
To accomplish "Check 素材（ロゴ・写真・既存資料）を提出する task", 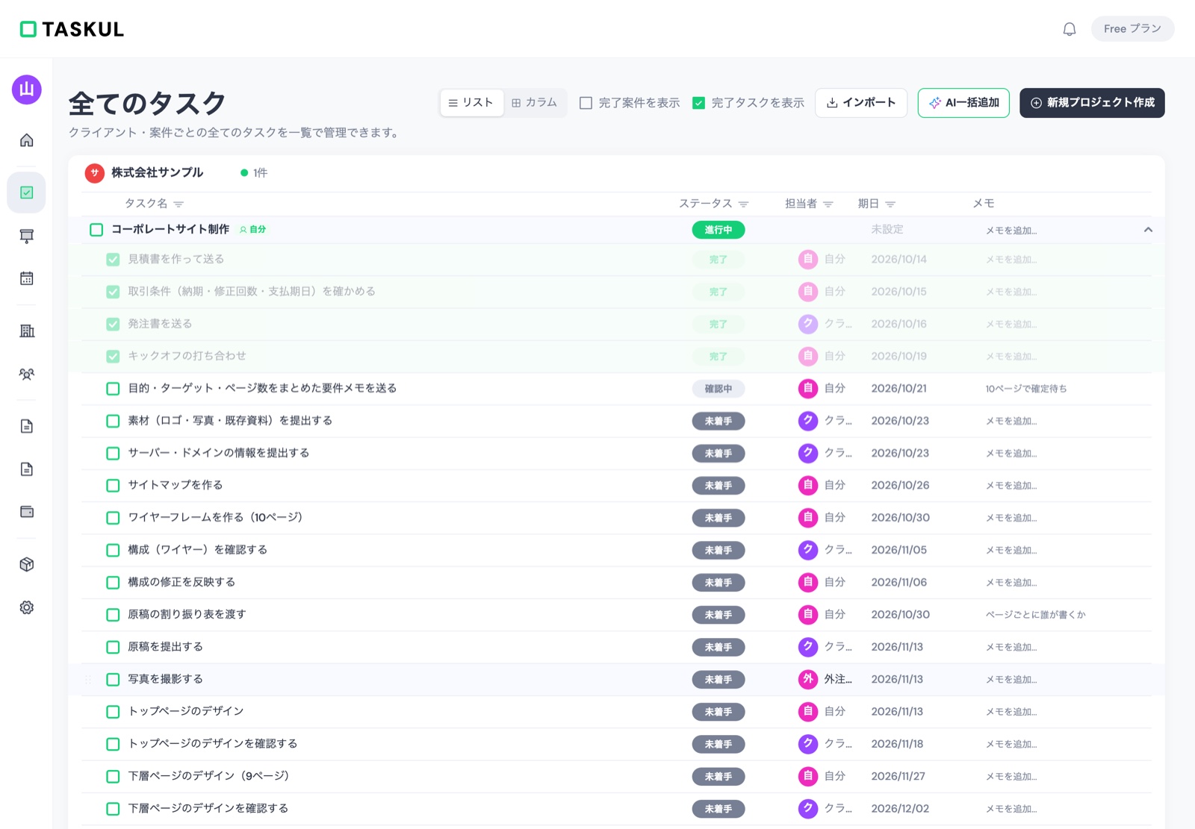I will coord(113,421).
